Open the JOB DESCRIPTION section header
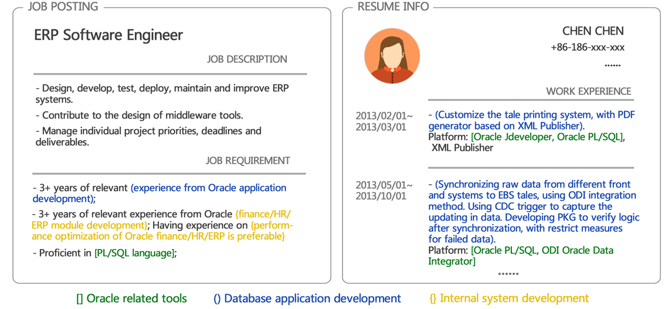This screenshot has width=665, height=309. point(247,59)
